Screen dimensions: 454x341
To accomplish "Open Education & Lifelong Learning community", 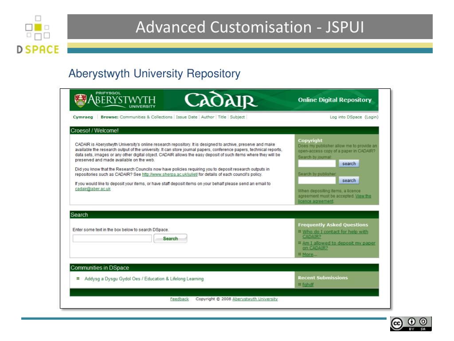I will click(x=144, y=279).
